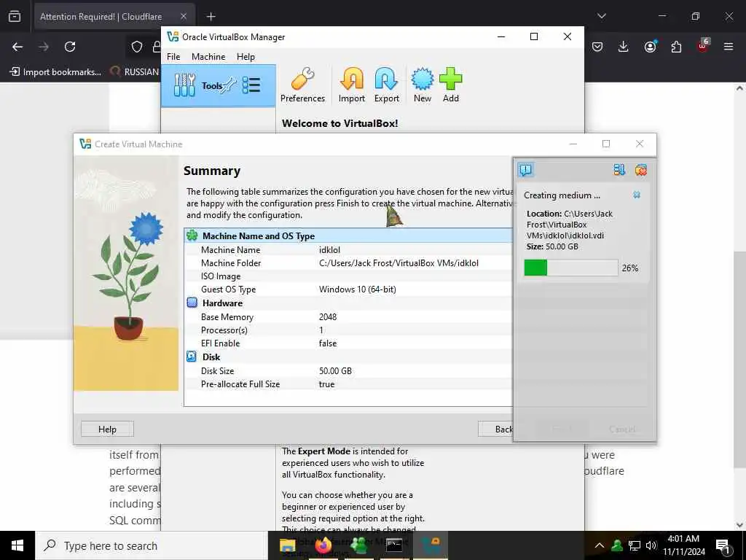Click the Pre-allocate Full Size true value
The height and width of the screenshot is (560, 746).
(x=326, y=384)
